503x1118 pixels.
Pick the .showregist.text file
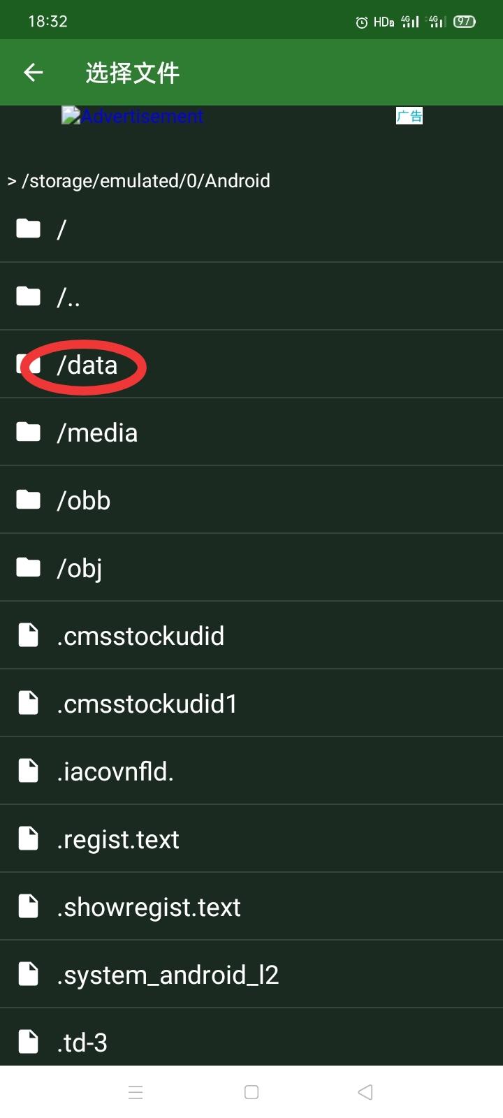pos(251,906)
